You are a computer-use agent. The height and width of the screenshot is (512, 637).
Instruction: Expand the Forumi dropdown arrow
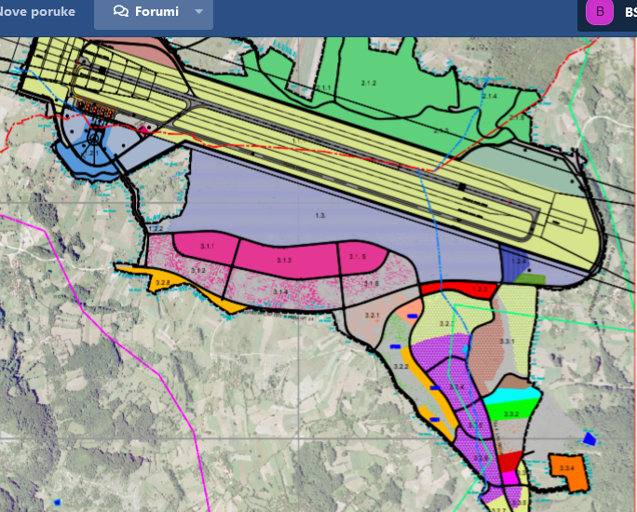coord(198,12)
